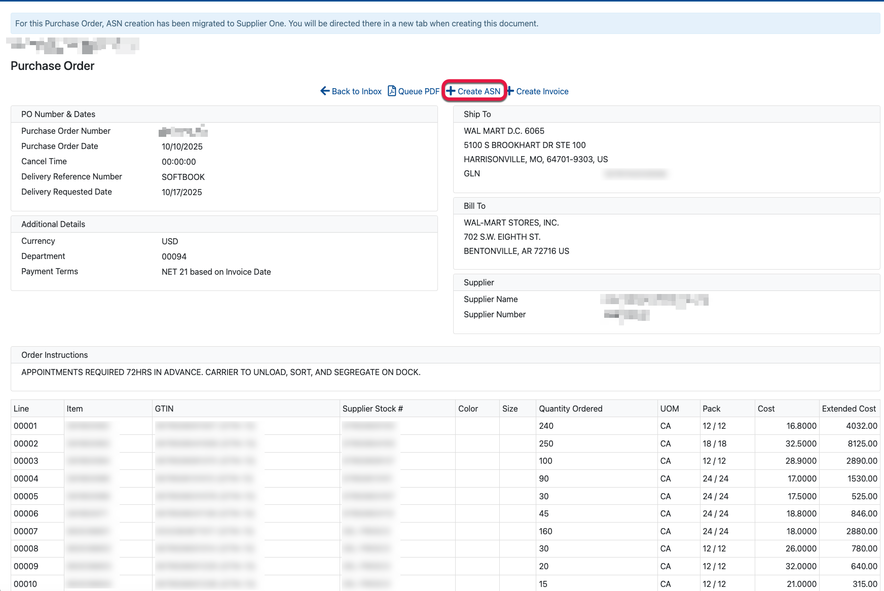
Task: Click the PO Number & Dates panel header
Action: pyautogui.click(x=58, y=114)
